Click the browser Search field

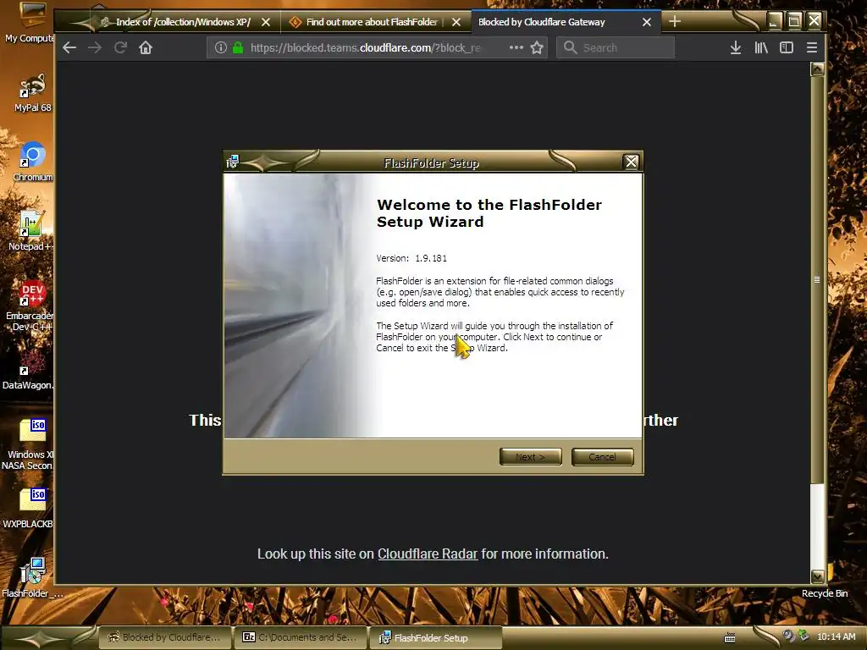pyautogui.click(x=616, y=47)
